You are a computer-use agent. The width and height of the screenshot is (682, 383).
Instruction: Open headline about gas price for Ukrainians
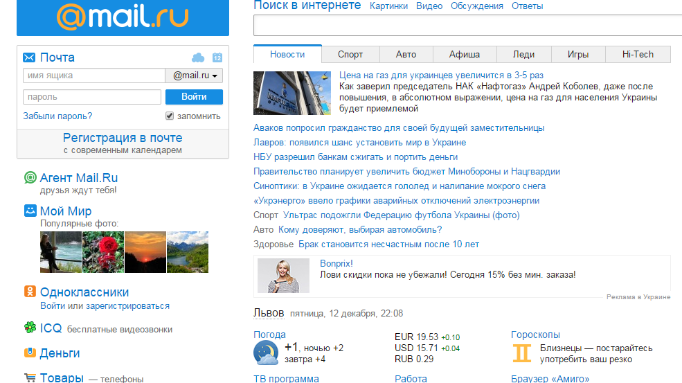(x=441, y=75)
